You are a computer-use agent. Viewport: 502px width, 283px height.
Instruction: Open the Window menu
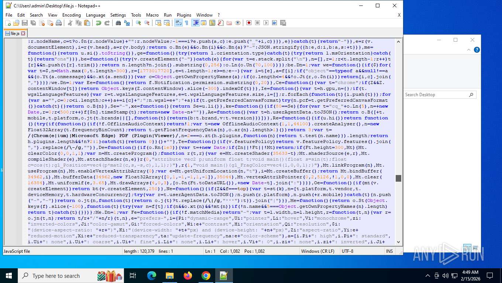tap(204, 15)
